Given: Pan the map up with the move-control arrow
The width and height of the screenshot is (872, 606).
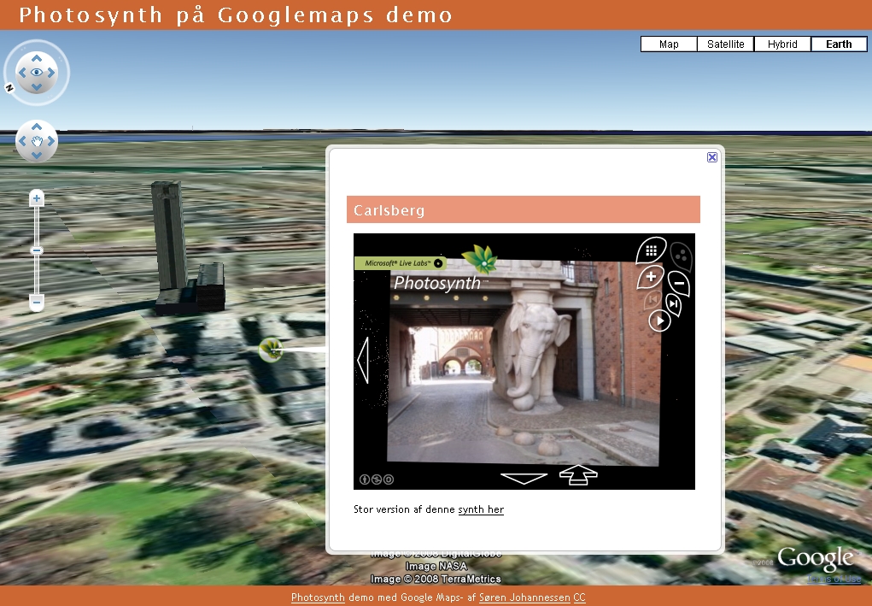Looking at the screenshot, I should 37,126.
